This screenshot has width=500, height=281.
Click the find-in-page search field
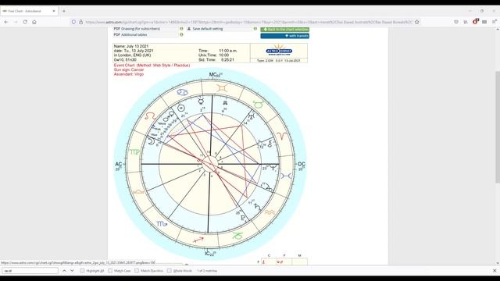point(30,271)
